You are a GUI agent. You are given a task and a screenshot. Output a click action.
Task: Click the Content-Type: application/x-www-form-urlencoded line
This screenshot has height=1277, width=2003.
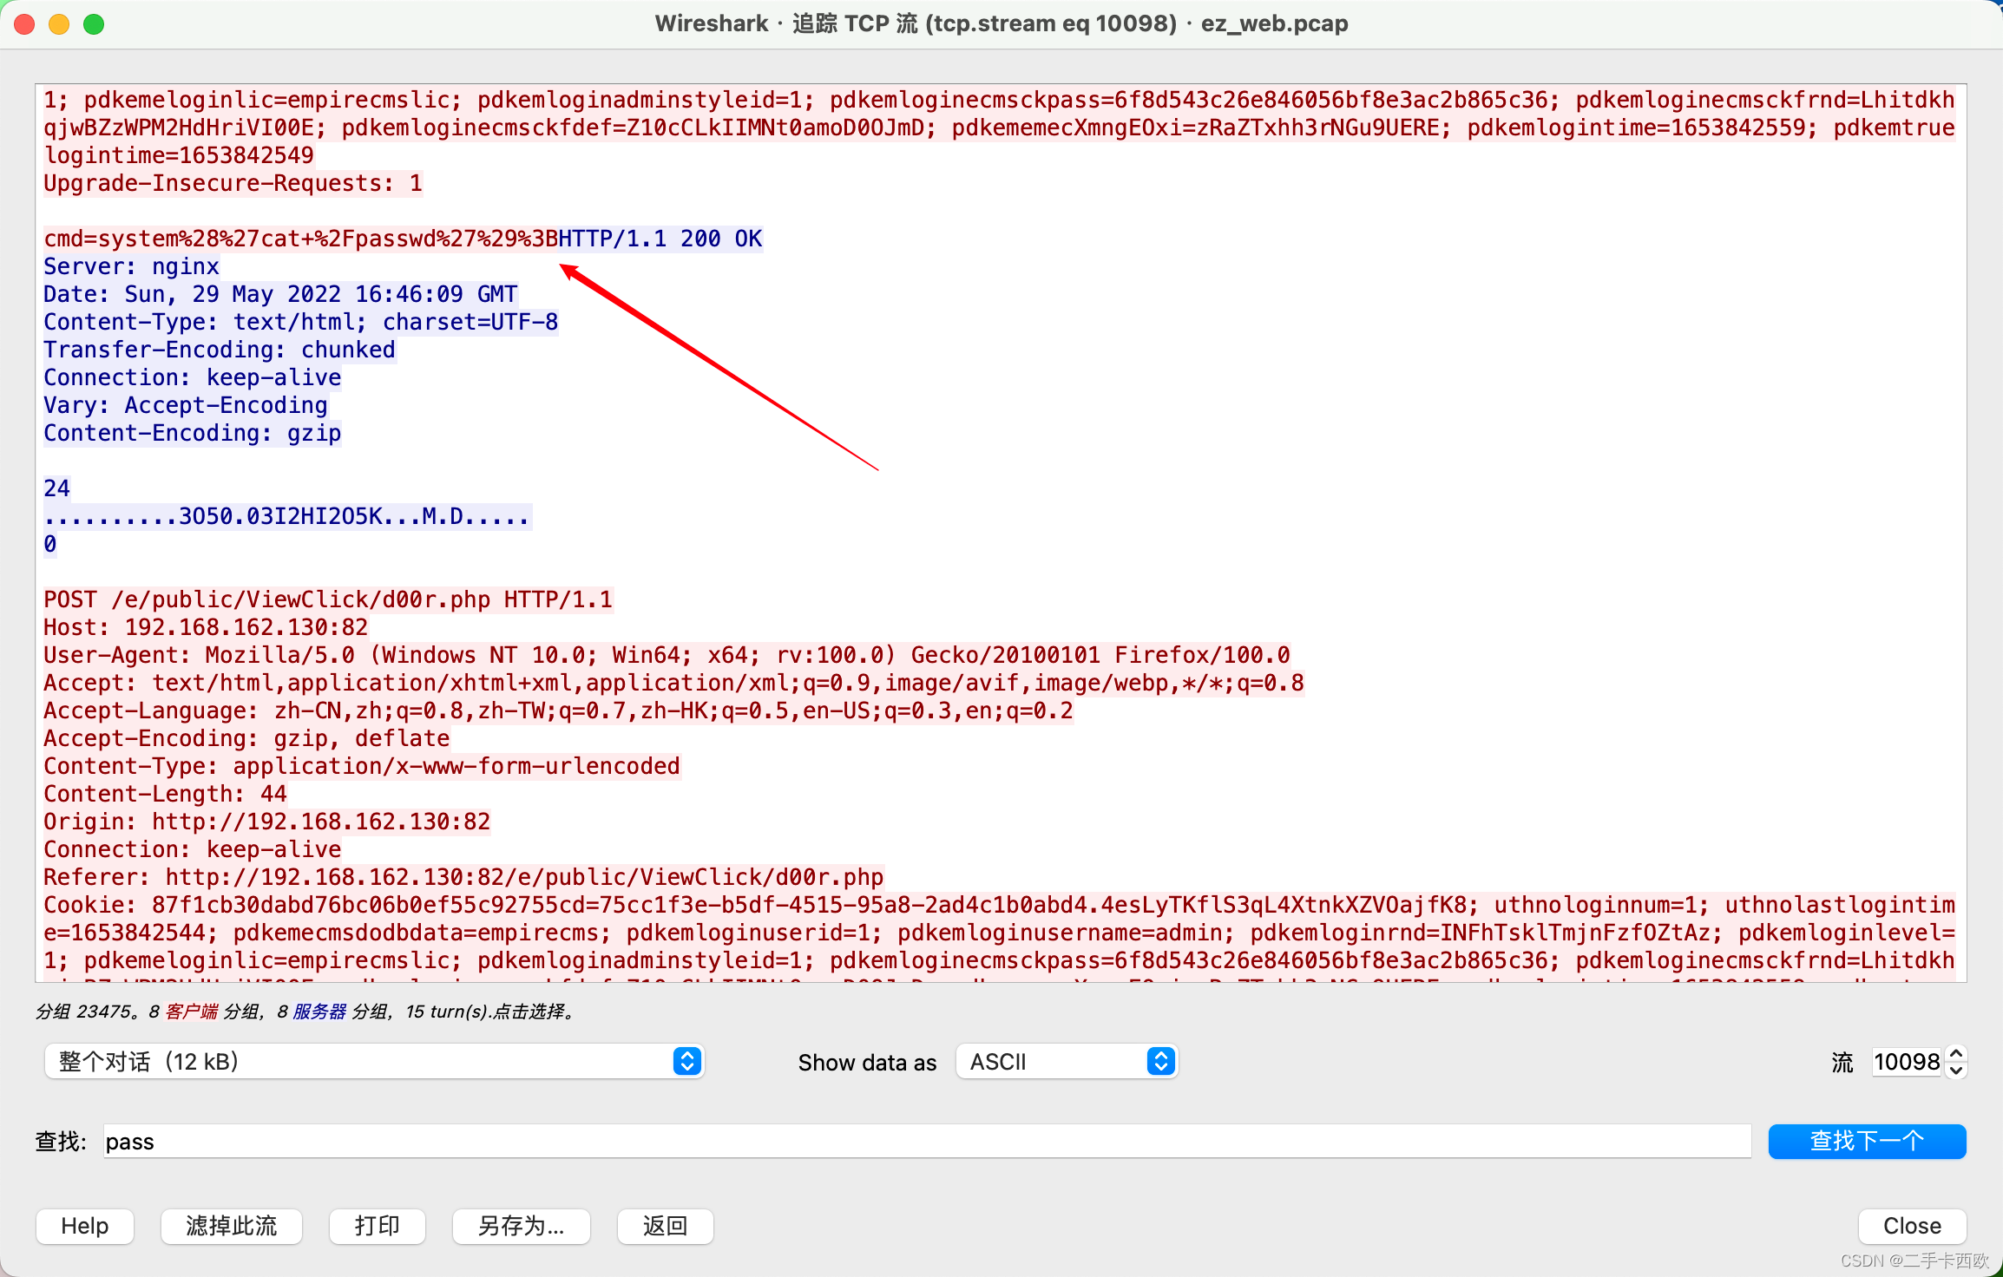(x=362, y=766)
